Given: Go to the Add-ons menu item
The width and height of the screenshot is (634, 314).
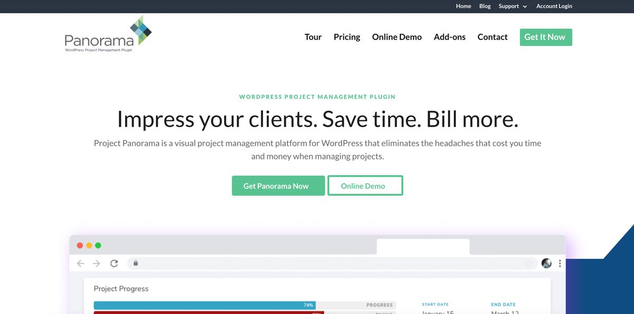Looking at the screenshot, I should point(450,37).
